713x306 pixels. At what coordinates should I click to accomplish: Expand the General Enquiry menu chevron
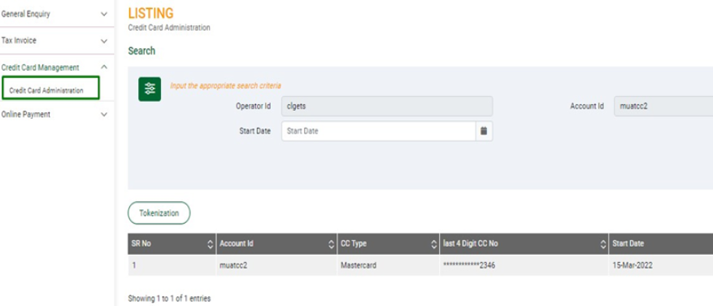click(x=104, y=14)
